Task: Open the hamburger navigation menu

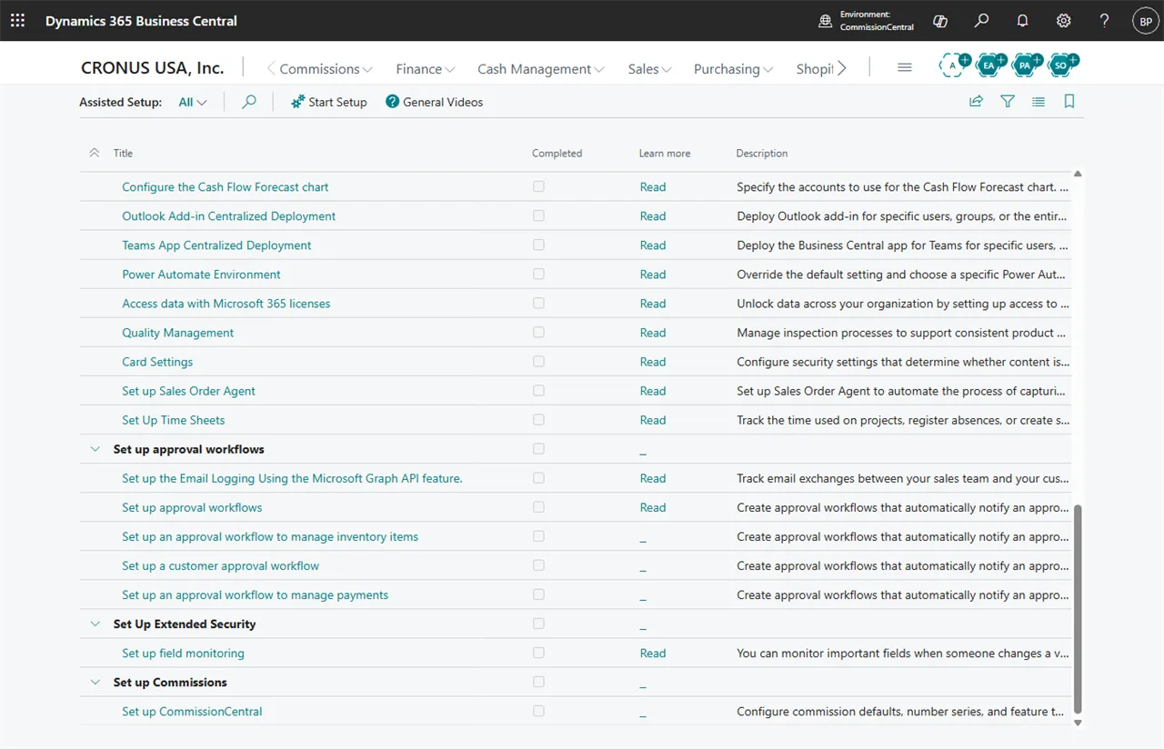Action: click(904, 68)
